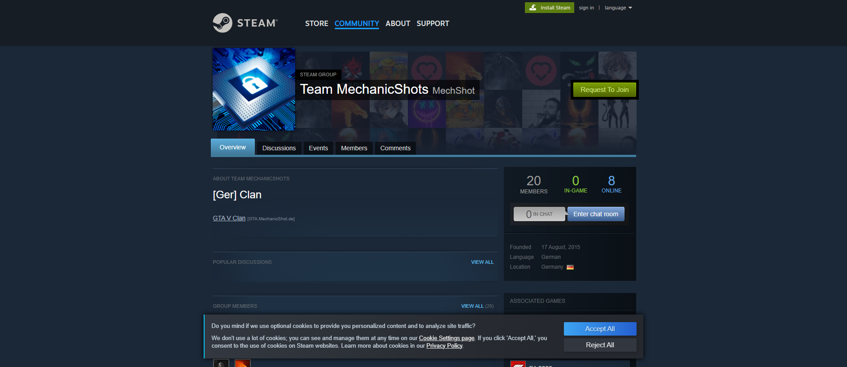Accept all cookies
Viewport: 847px width, 367px height.
pos(600,329)
